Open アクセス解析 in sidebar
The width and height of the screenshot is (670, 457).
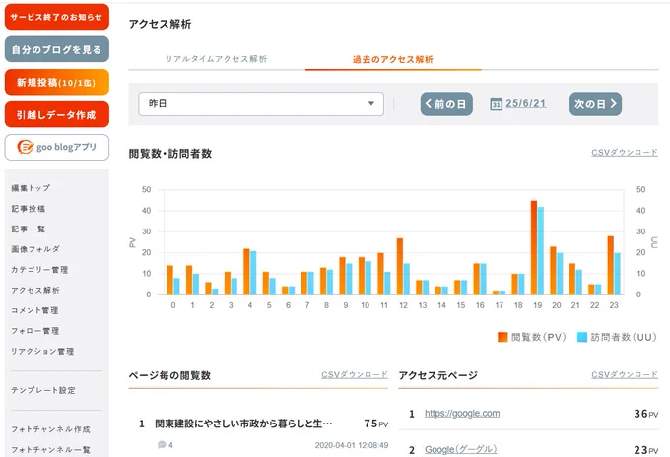click(35, 290)
